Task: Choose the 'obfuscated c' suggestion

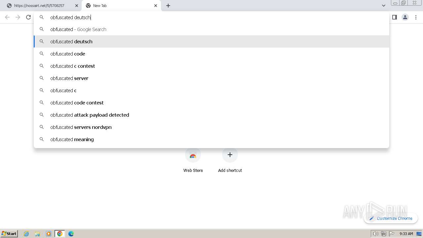Action: [211, 91]
